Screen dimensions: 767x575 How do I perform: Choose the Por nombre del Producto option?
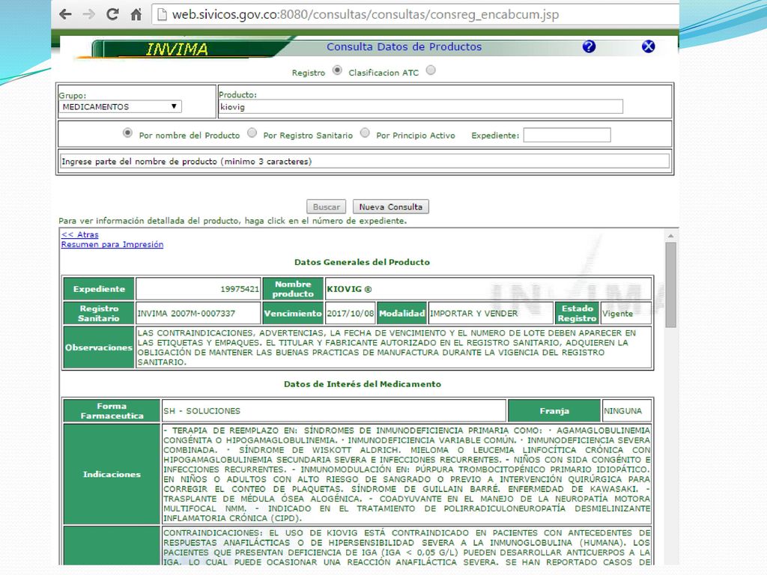click(127, 133)
